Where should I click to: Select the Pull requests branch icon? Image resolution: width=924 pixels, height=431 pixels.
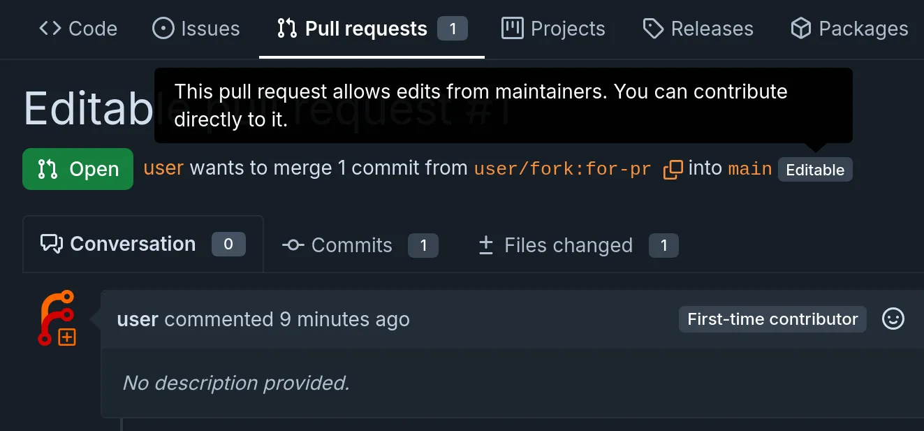tap(286, 29)
